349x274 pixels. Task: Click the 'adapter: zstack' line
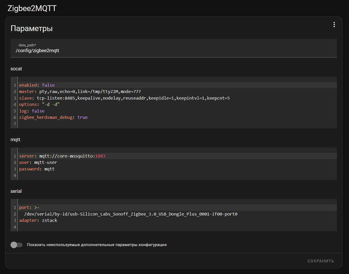38,220
